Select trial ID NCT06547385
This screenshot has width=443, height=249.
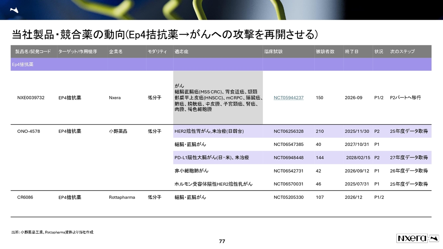tap(288, 144)
